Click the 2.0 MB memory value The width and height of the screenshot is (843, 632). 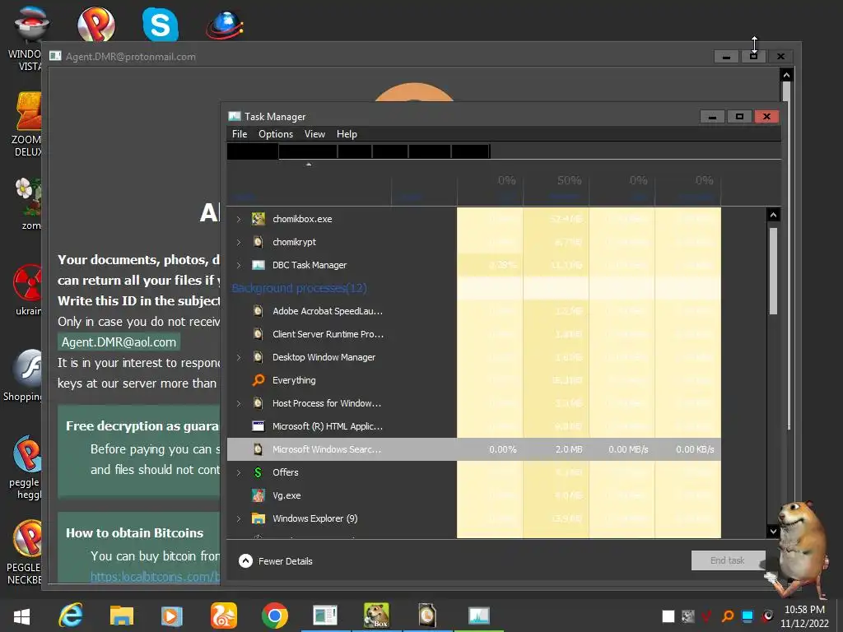tap(569, 449)
